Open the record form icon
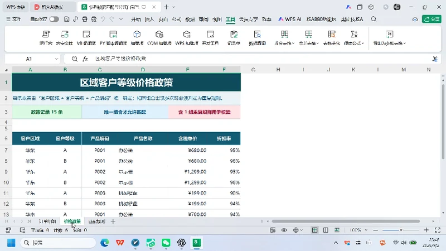The height and width of the screenshot is (251, 446). click(x=234, y=37)
